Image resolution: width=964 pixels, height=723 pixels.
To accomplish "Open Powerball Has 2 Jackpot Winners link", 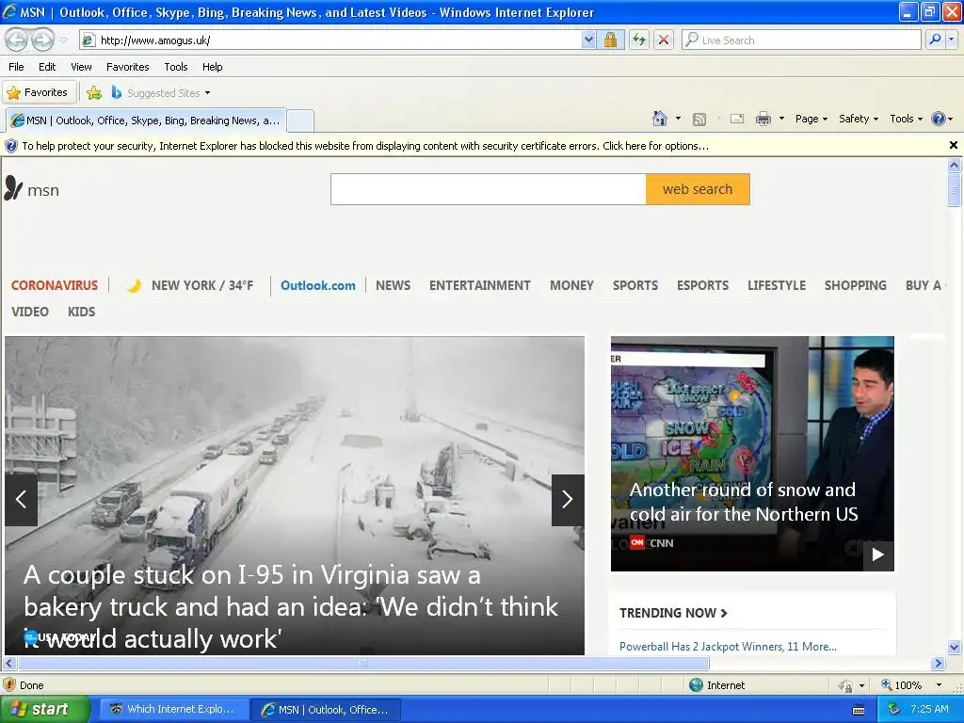I will (728, 646).
